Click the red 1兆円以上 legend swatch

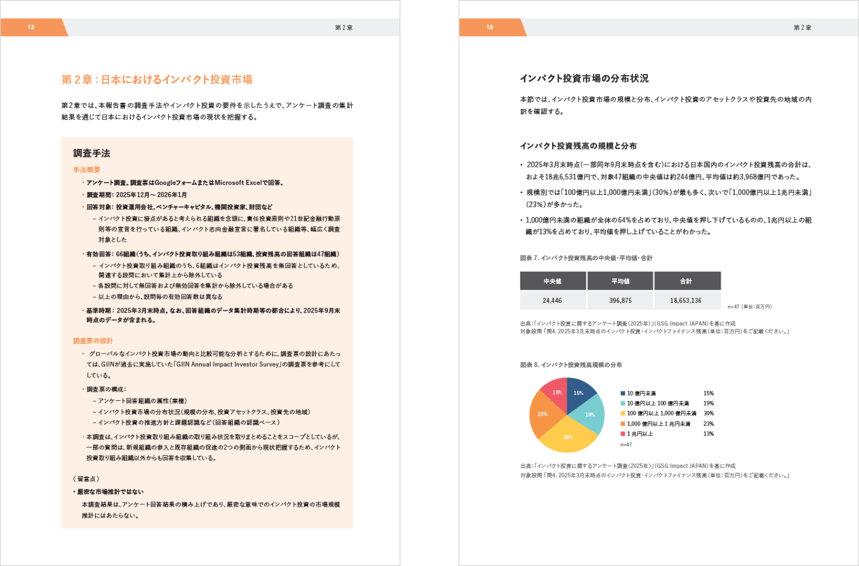[623, 434]
